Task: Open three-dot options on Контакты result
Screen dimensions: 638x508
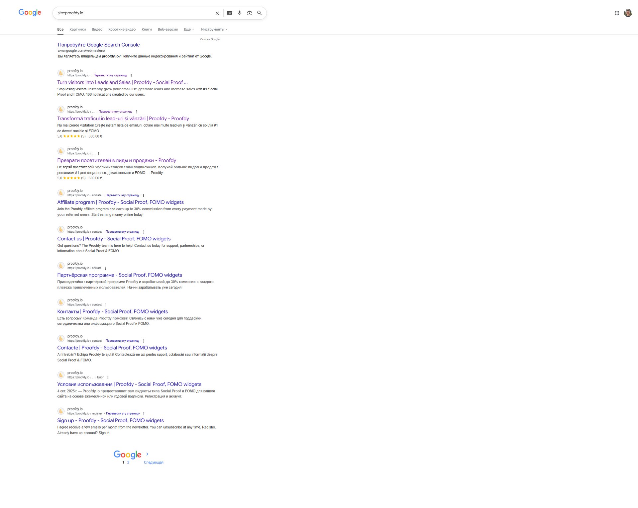Action: [106, 305]
